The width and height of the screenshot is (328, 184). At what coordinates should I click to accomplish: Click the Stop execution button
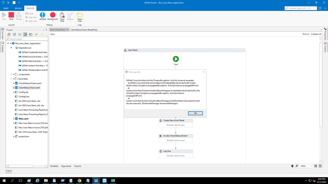11,16
